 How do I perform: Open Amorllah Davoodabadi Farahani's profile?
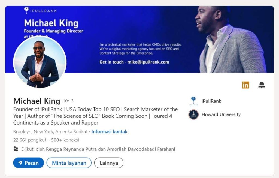click(141, 149)
